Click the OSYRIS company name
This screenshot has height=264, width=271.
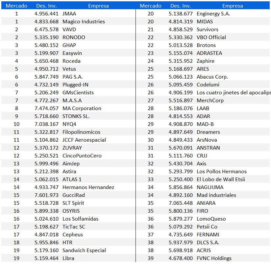point(71,211)
